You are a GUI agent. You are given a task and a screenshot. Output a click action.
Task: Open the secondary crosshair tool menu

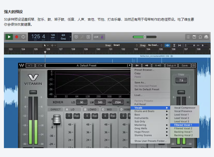[53, 45]
